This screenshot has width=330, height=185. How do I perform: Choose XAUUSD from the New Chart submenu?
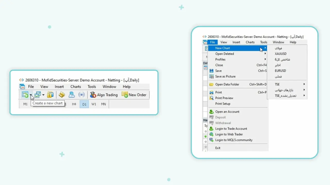click(x=280, y=54)
